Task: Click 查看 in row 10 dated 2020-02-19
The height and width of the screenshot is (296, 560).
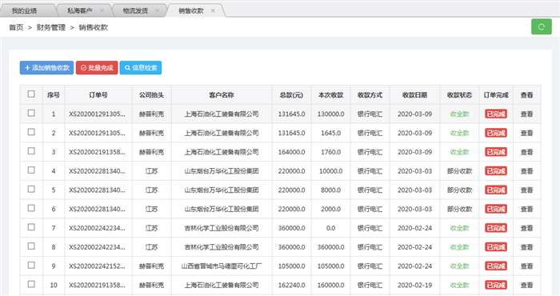Action: point(526,286)
